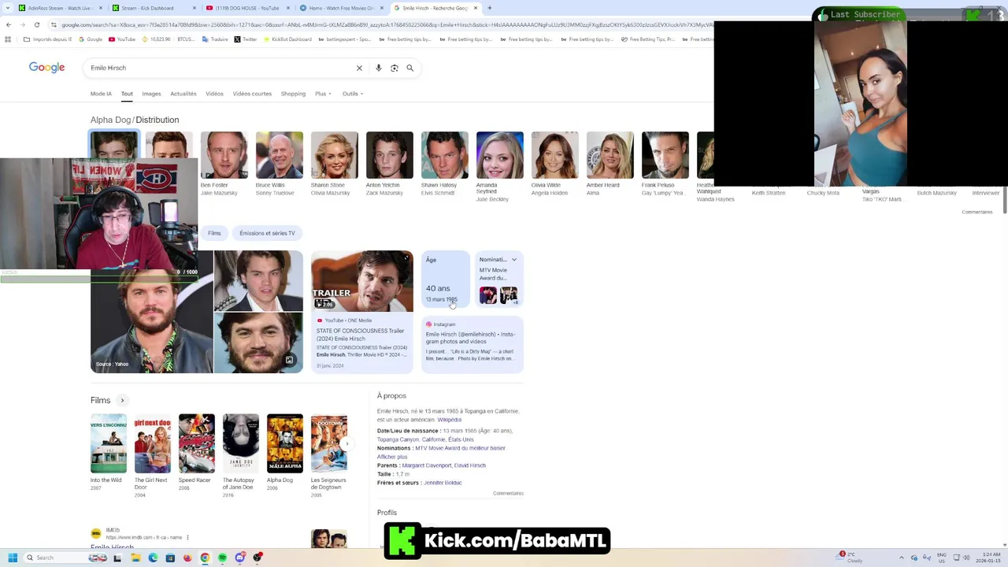Open IMDb result options menu
This screenshot has width=1008, height=567.
(188, 538)
